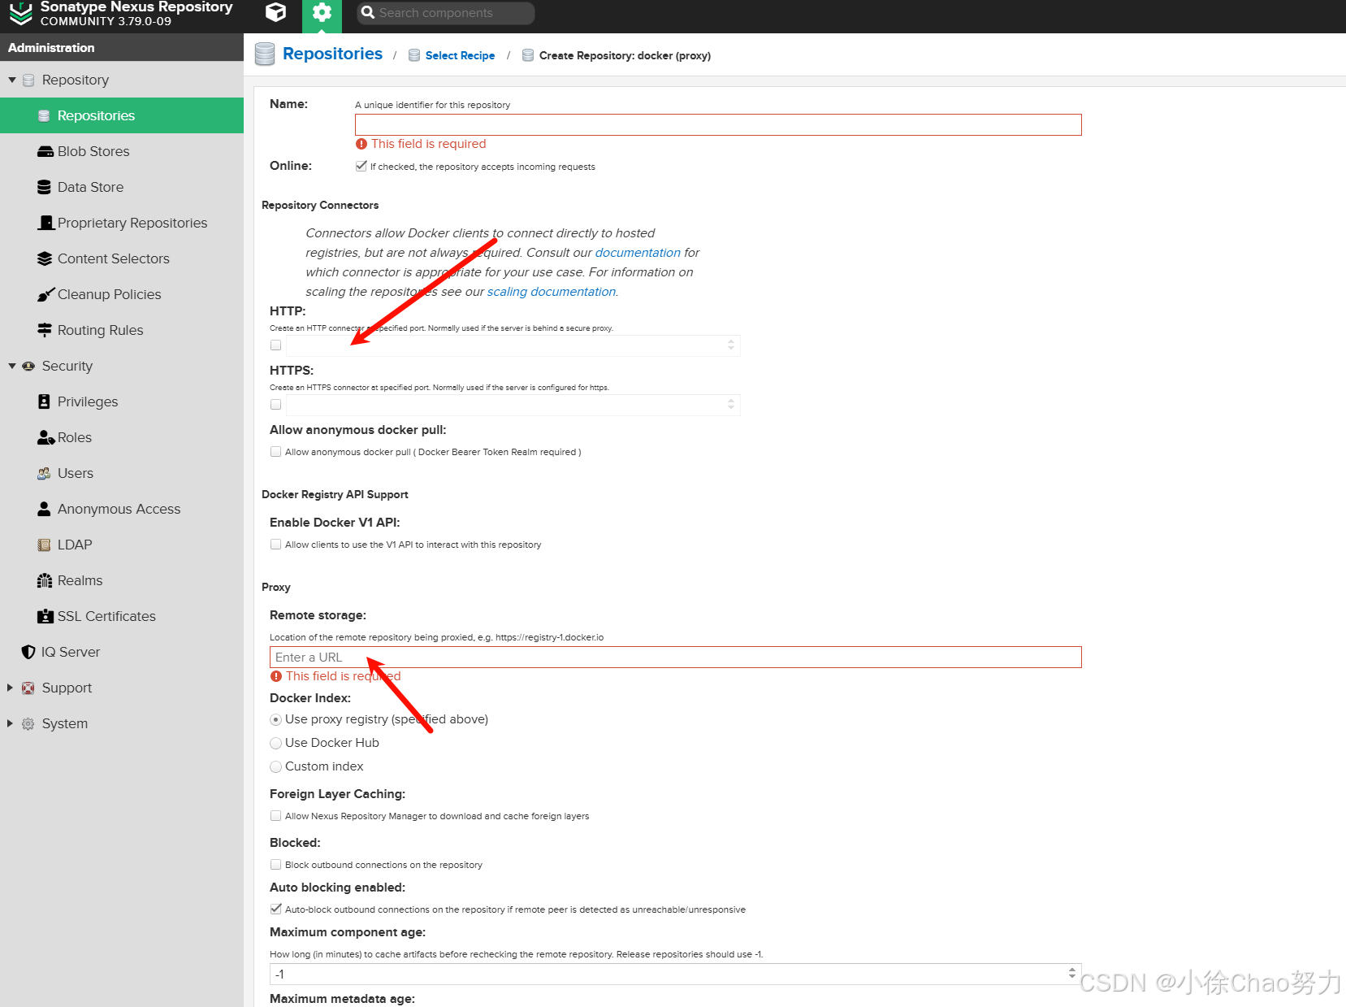Click the Users group icon
The width and height of the screenshot is (1346, 1007).
[x=44, y=473]
